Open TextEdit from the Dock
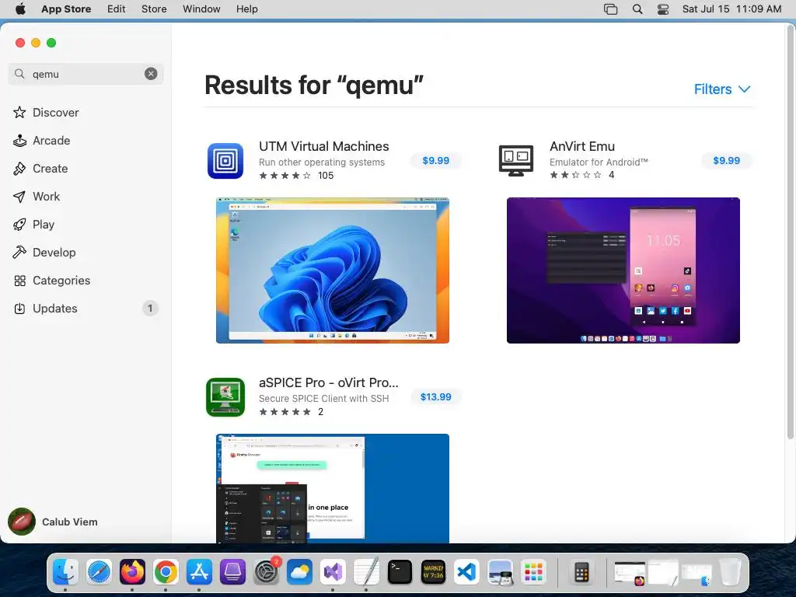 (367, 572)
